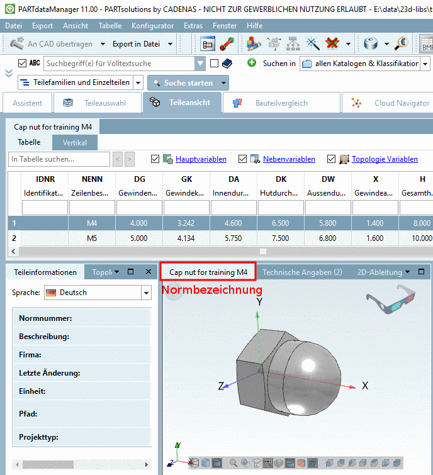
Task: Open the price search Euro magnifier icon
Action: (x=402, y=43)
